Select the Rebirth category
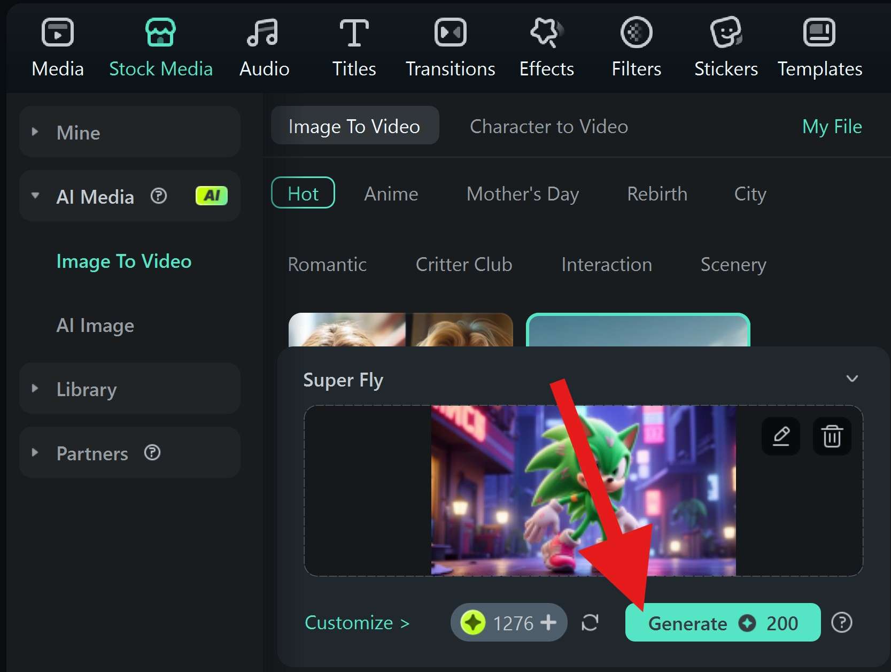891x672 pixels. pyautogui.click(x=657, y=194)
